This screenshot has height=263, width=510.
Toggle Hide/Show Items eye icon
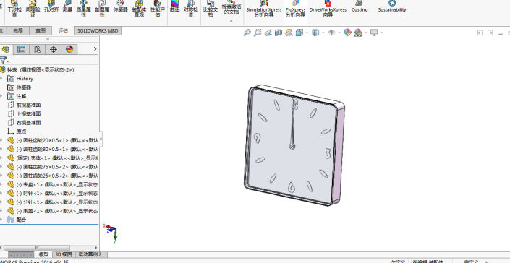pyautogui.click(x=331, y=33)
